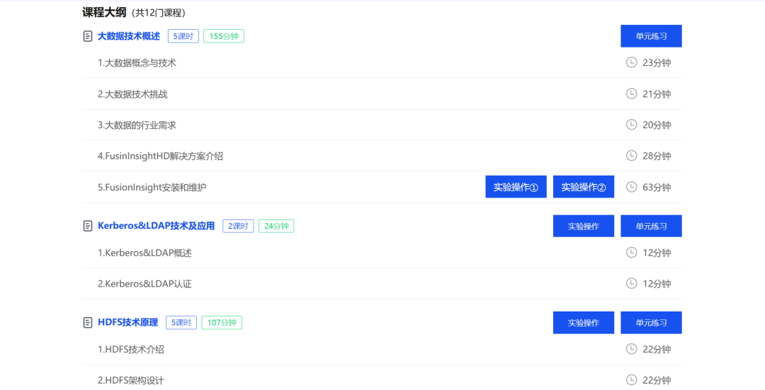Image resolution: width=765 pixels, height=390 pixels.
Task: Open the 单元练习 button for 大数据技术概述
Action: pos(651,36)
